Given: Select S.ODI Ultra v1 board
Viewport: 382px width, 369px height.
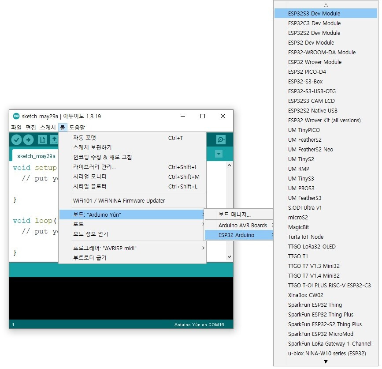Looking at the screenshot, I should pos(326,208).
